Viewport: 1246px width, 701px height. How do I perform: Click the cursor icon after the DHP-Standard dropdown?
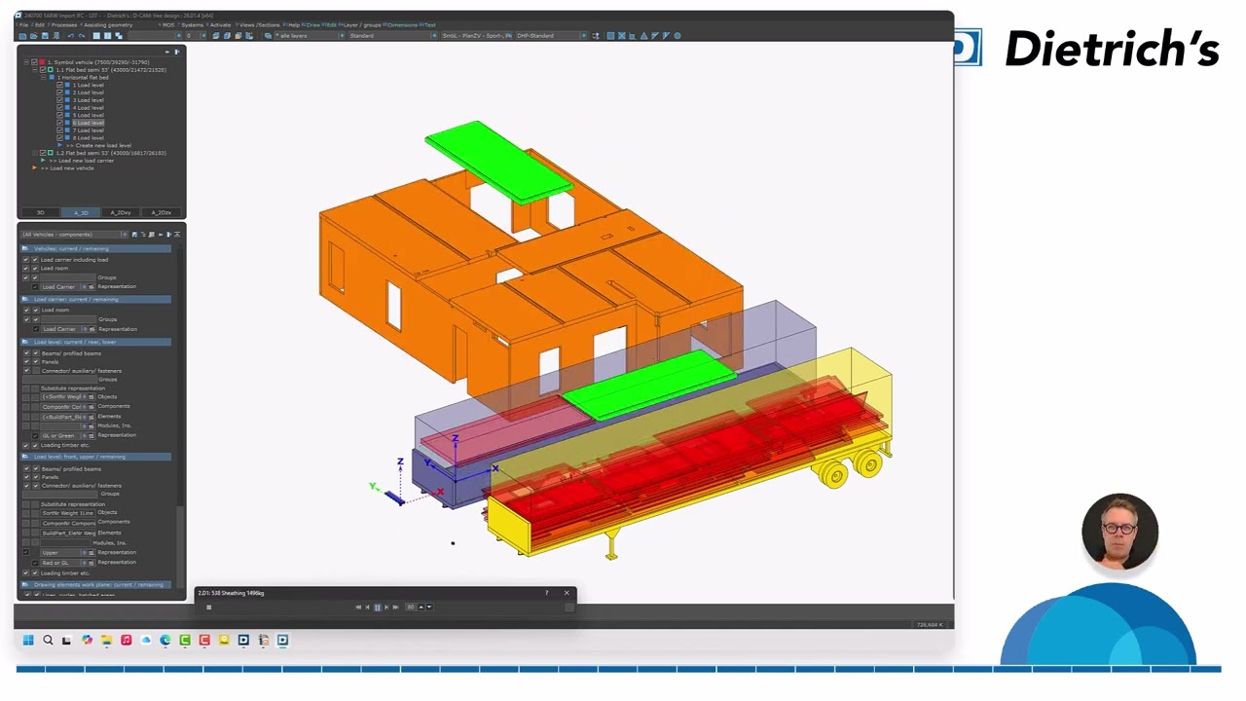[596, 36]
